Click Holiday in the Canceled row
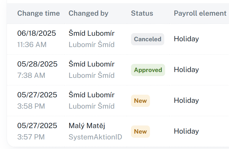This screenshot has height=149, width=229. pyautogui.click(x=186, y=39)
